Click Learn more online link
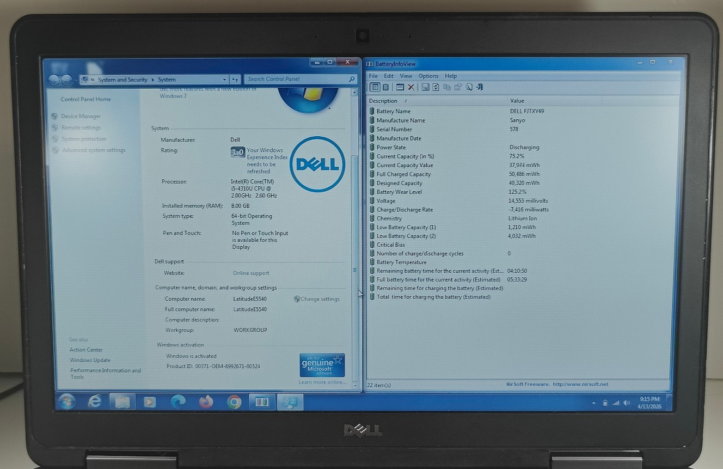The image size is (723, 469). [322, 382]
